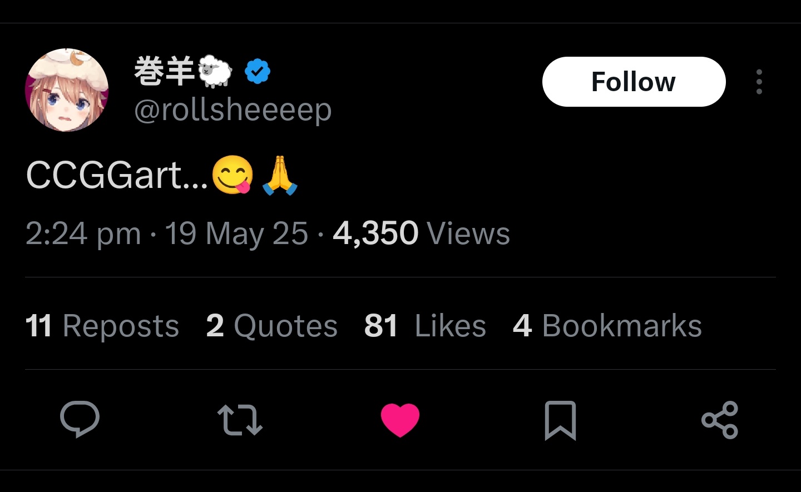Toggle the bookmark icon

560,420
